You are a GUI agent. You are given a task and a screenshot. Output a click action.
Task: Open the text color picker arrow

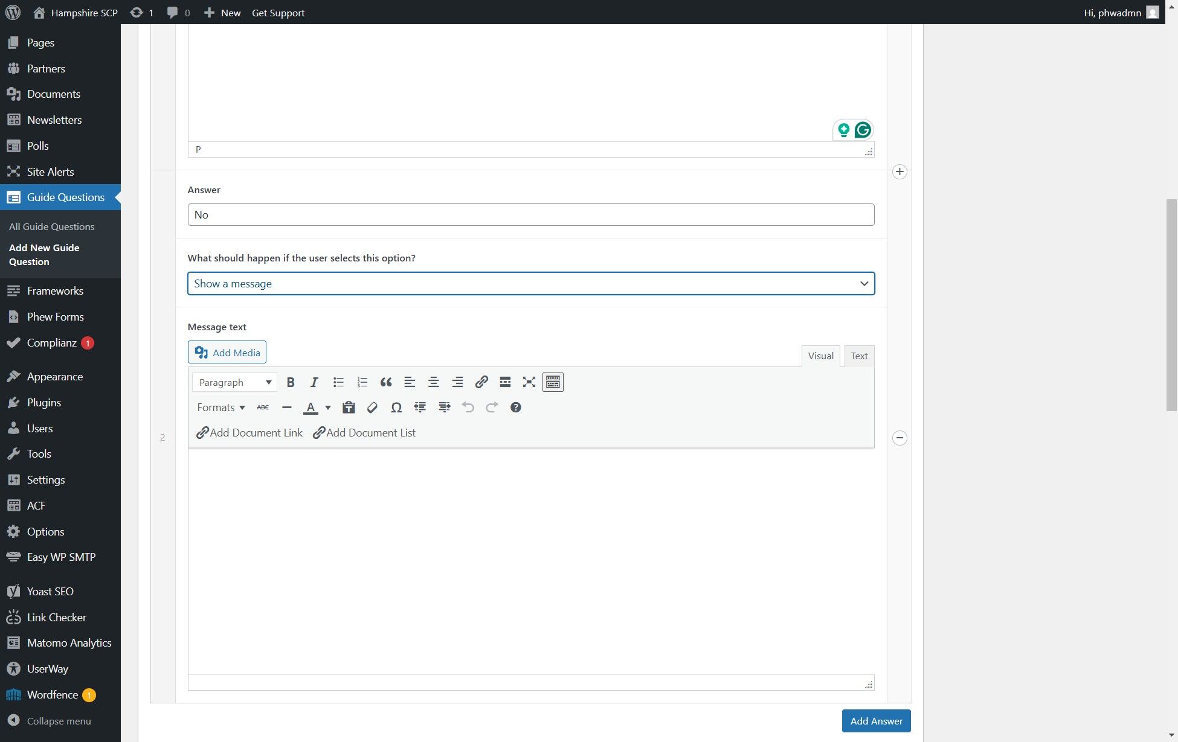point(328,408)
